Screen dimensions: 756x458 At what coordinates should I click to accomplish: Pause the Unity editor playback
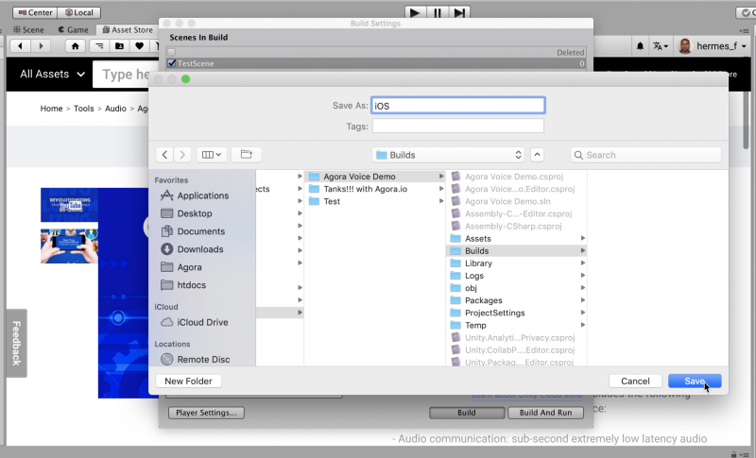coord(438,12)
